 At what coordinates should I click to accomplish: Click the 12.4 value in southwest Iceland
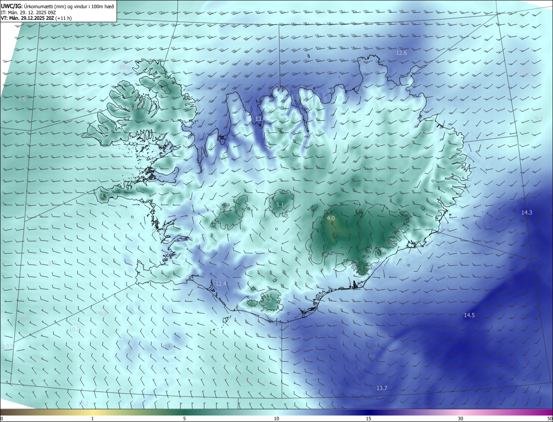[x=221, y=283]
